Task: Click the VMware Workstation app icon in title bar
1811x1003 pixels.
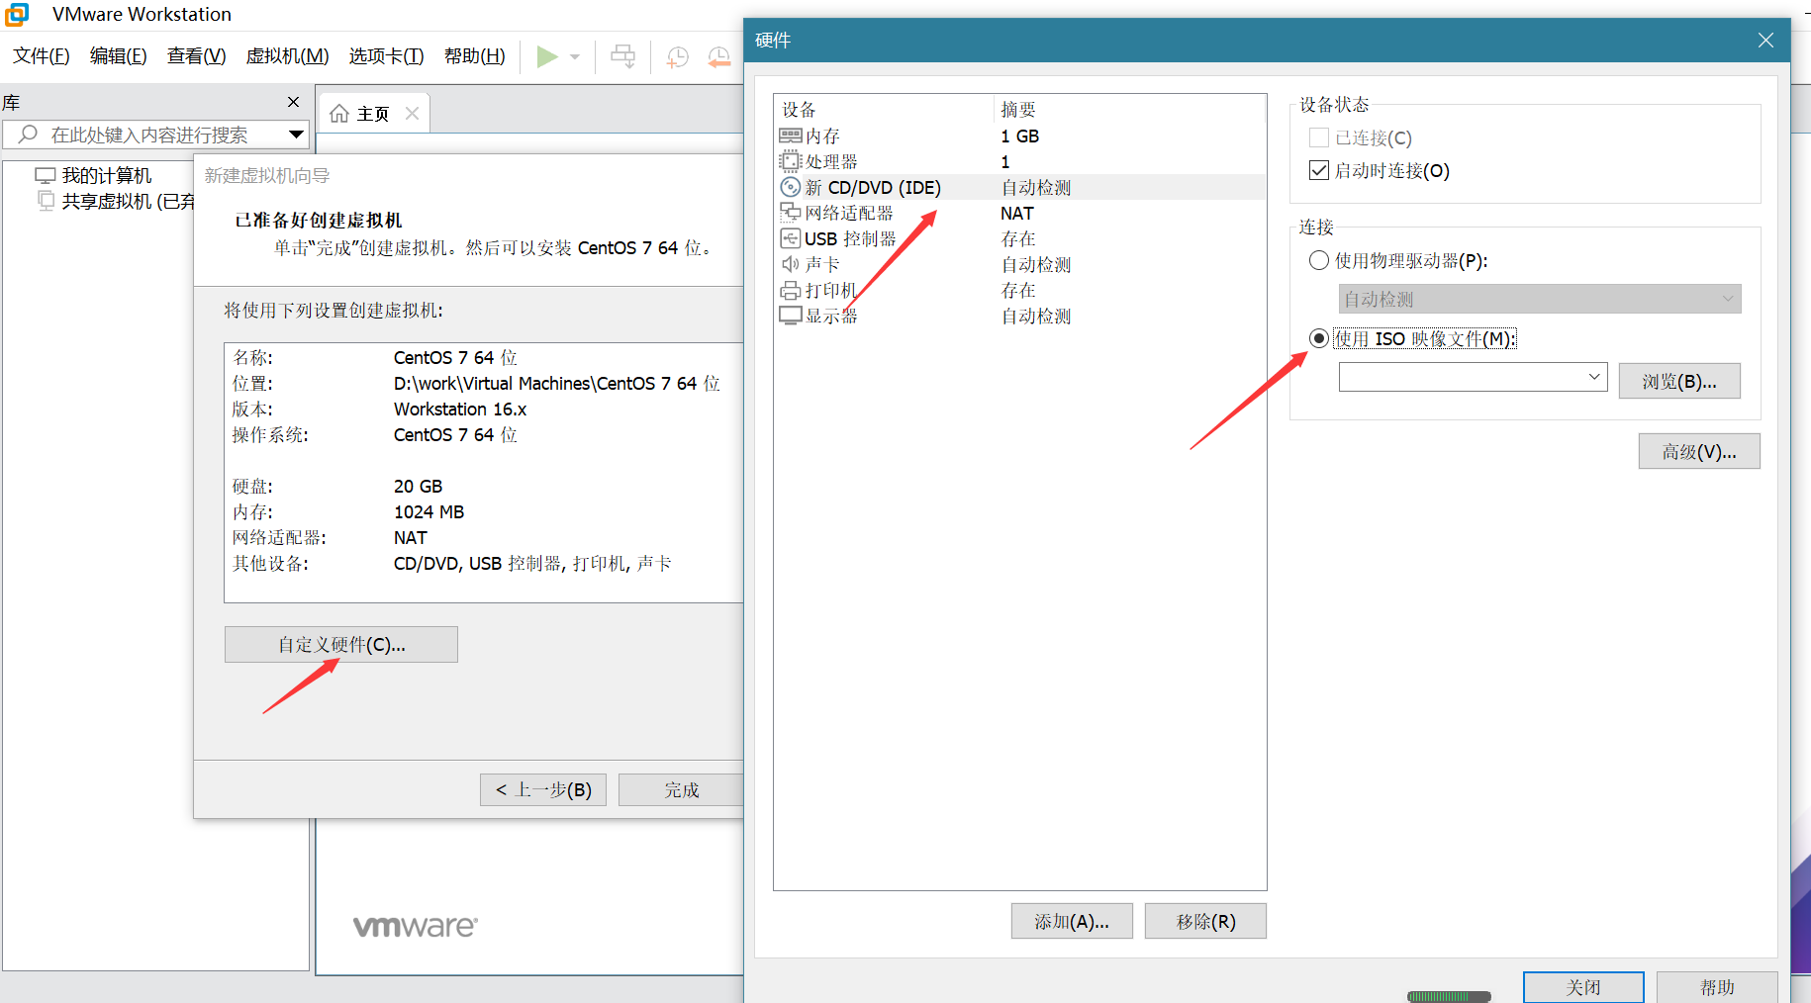Action: [x=17, y=14]
